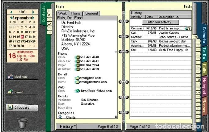This screenshot has width=209, height=132.
Task: Jump to letter A index tab
Action: pos(50,15)
